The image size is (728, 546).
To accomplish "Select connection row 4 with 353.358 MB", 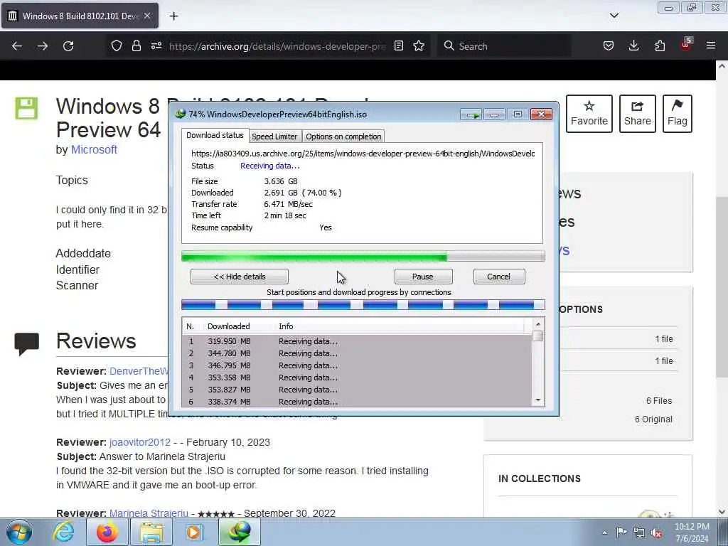I will 357,378.
